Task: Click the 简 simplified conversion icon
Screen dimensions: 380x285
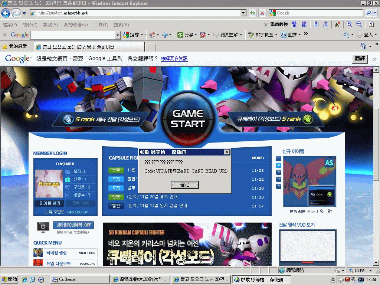Action: (304, 24)
